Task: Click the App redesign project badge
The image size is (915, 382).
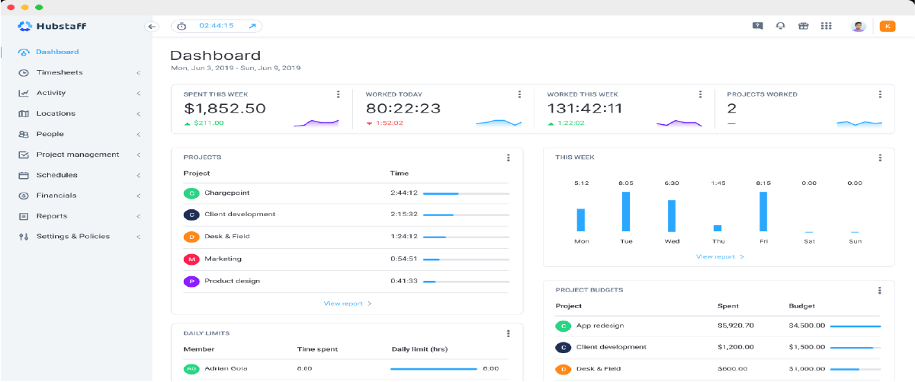Action: 563,326
